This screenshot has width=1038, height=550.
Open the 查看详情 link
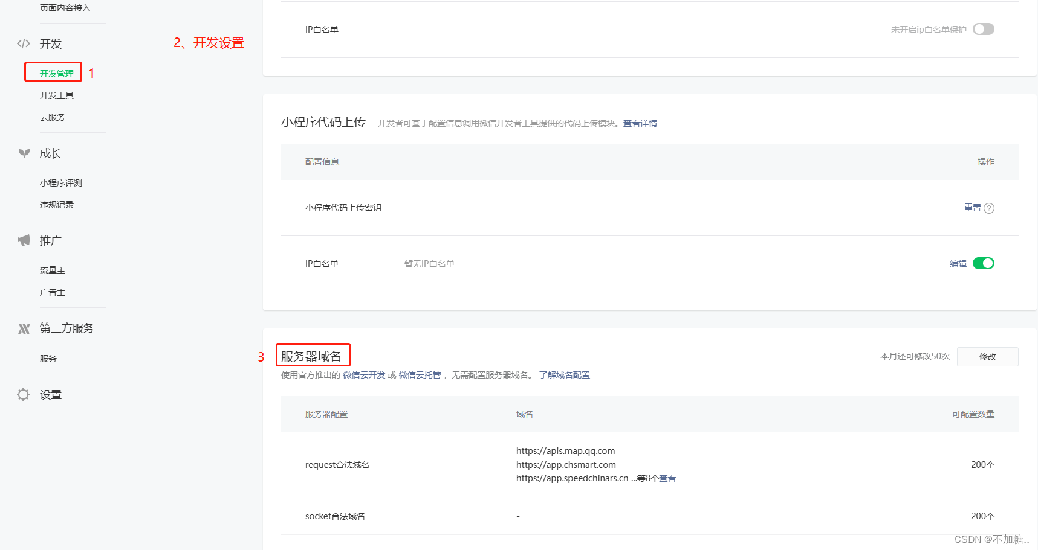pos(640,123)
